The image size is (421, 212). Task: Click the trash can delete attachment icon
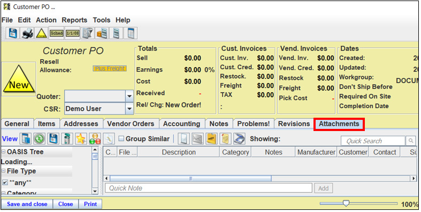67,138
